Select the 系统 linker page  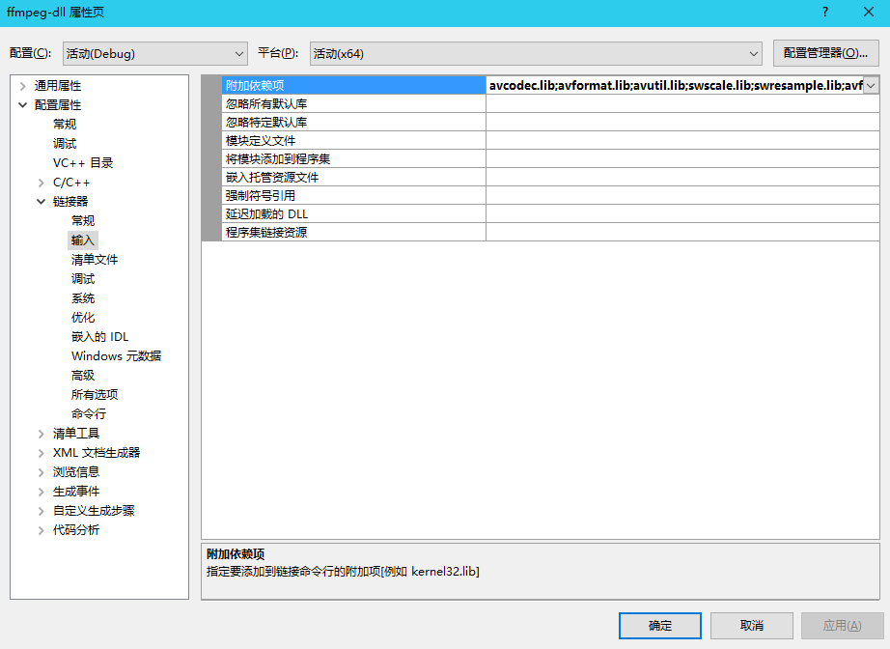(83, 298)
